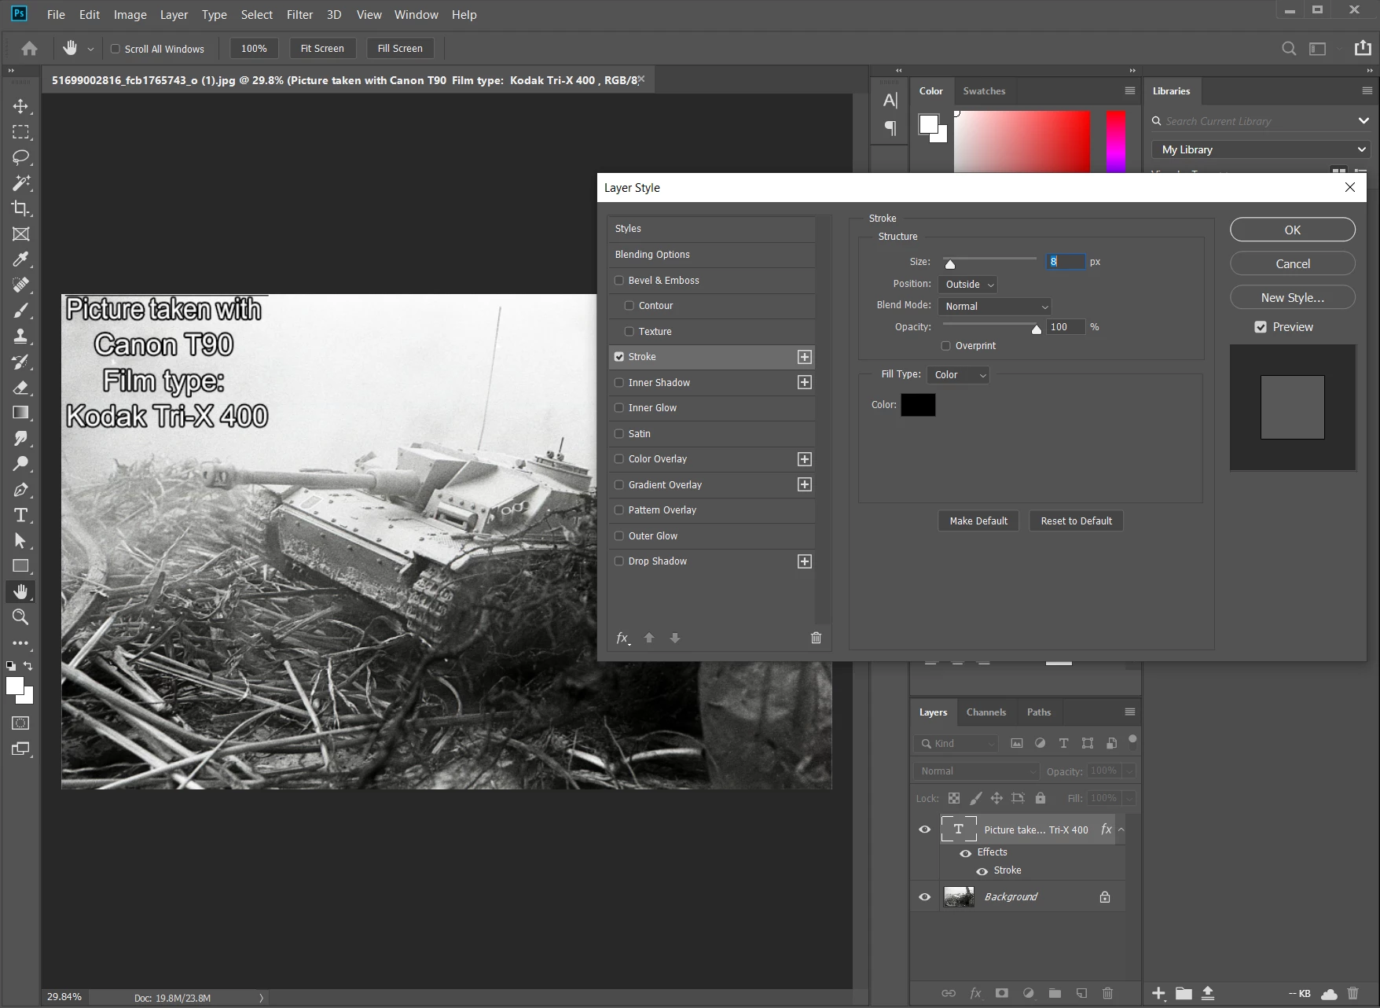The width and height of the screenshot is (1380, 1008).
Task: Enable the Bevel & Emboss effect
Action: [x=619, y=281]
